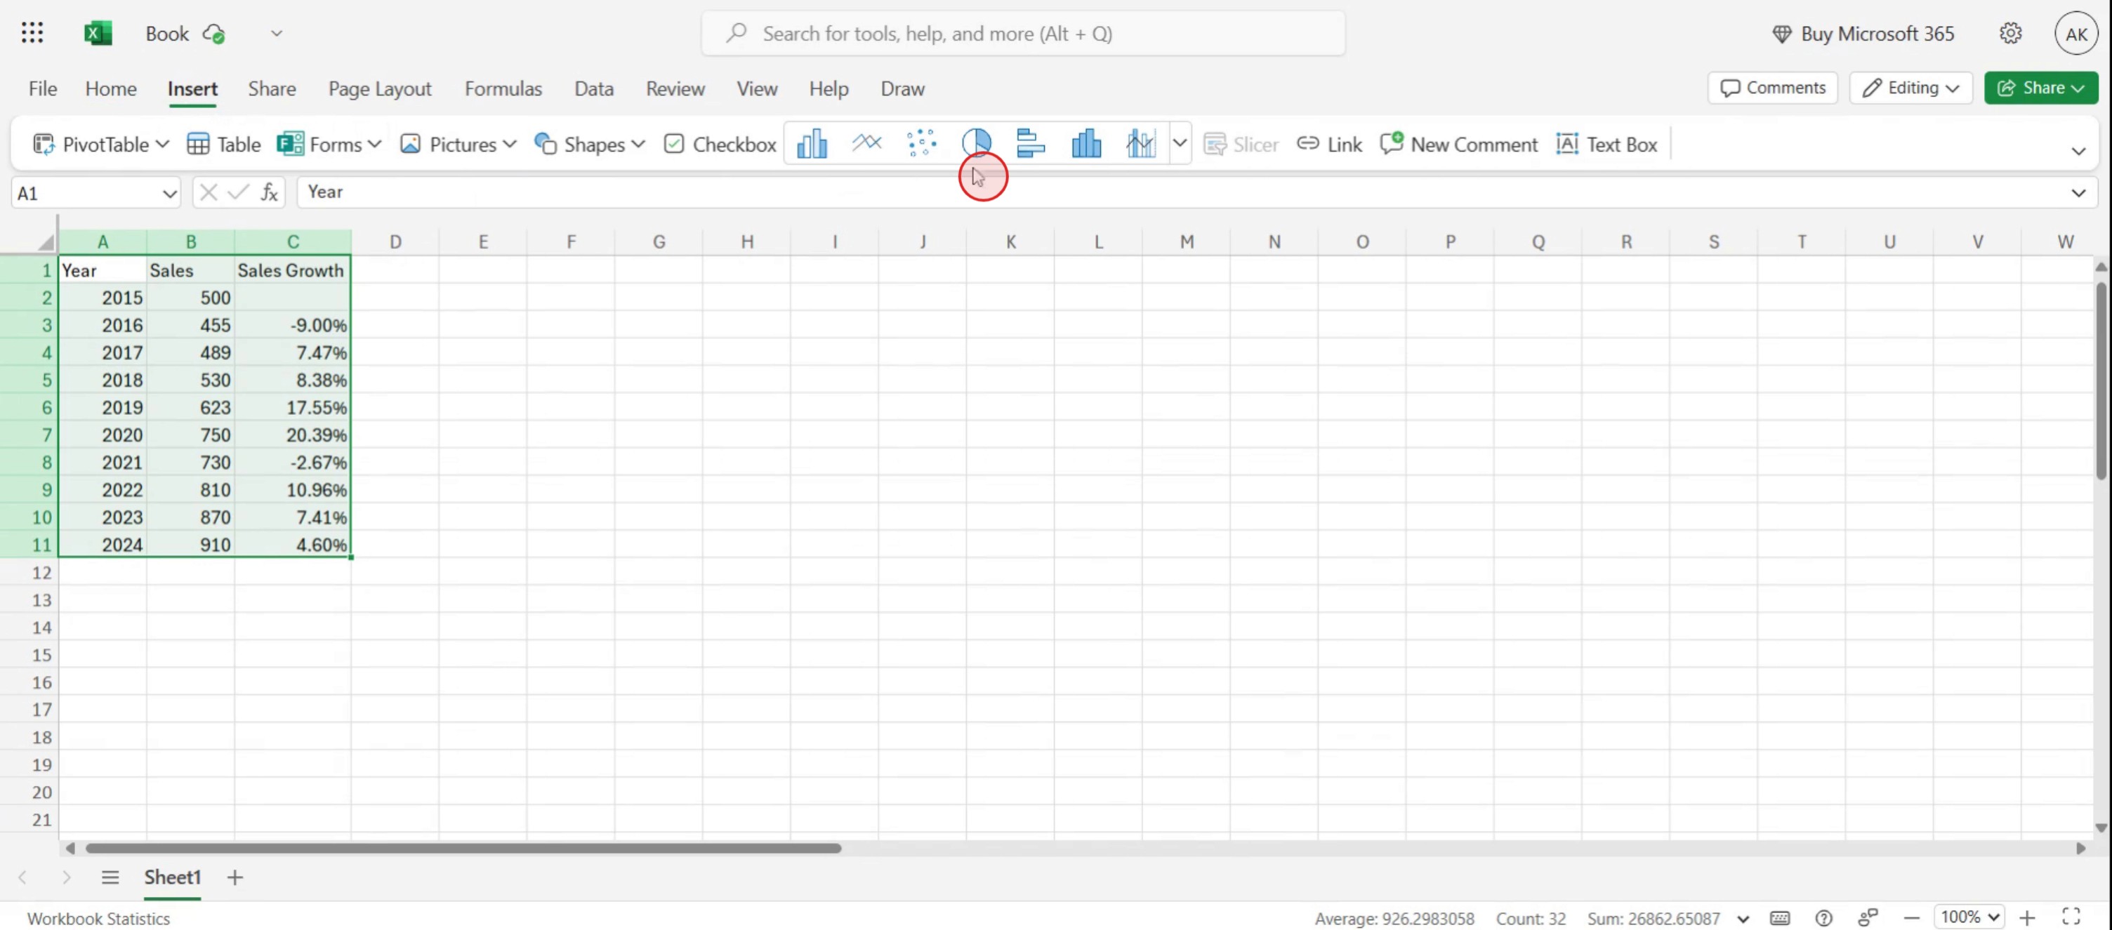Click the zoom in plus button
This screenshot has height=930, width=2112.
2028,917
